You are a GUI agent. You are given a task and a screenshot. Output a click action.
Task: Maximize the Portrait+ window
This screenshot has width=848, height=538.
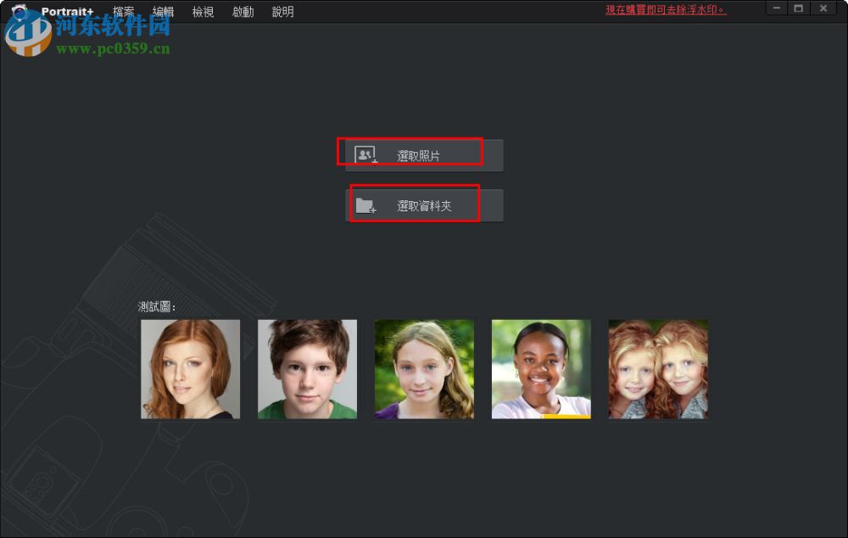click(x=800, y=8)
